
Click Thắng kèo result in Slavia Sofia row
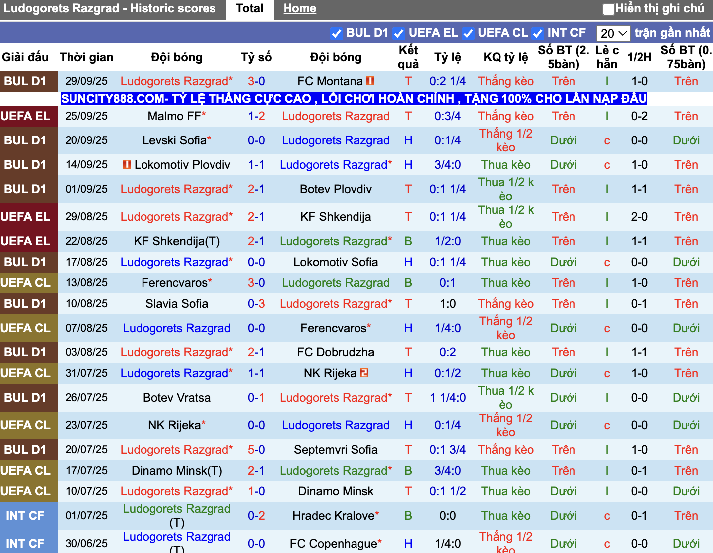click(x=505, y=303)
